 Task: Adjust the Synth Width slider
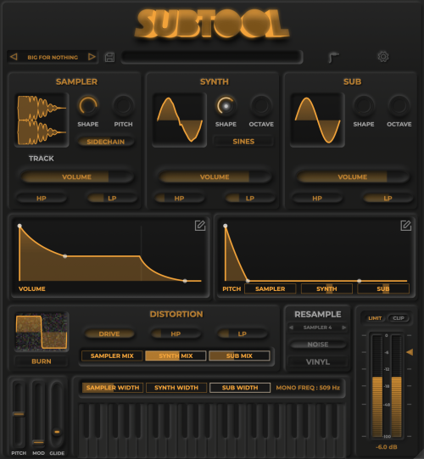coord(176,388)
